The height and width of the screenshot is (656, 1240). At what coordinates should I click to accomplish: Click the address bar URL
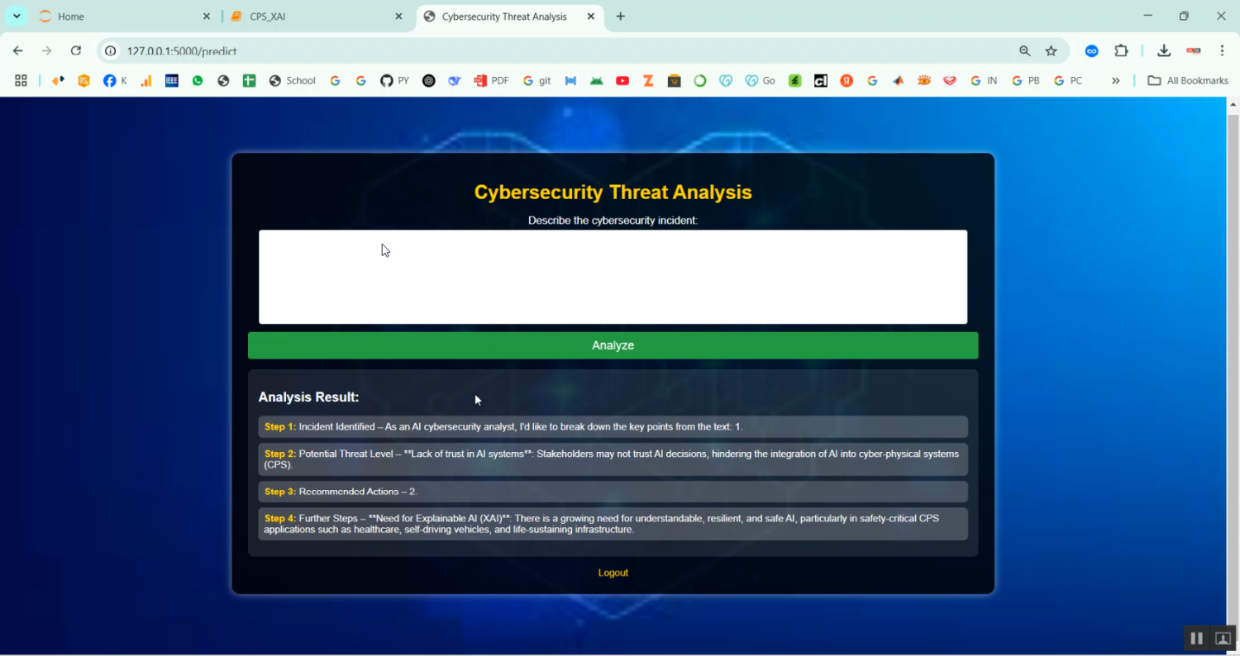point(182,51)
